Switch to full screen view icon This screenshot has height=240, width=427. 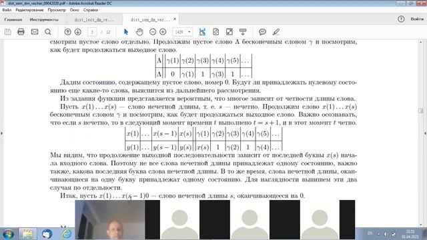(230, 32)
